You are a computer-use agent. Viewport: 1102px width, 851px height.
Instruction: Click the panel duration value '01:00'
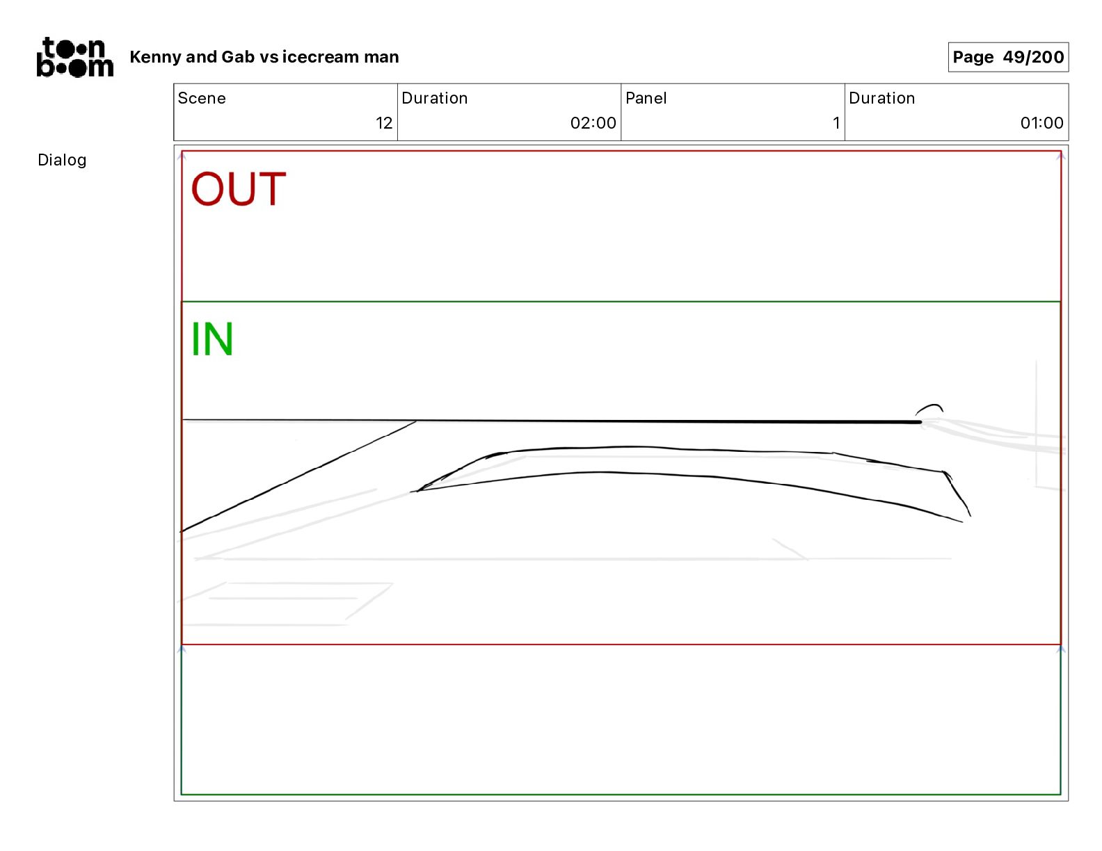(1041, 123)
